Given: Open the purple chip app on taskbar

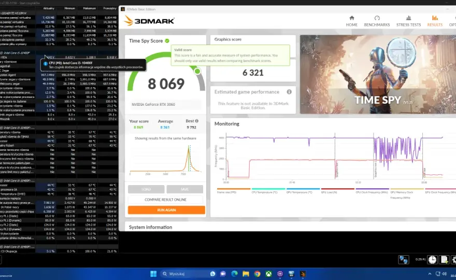Looking at the screenshot, I should (280, 274).
